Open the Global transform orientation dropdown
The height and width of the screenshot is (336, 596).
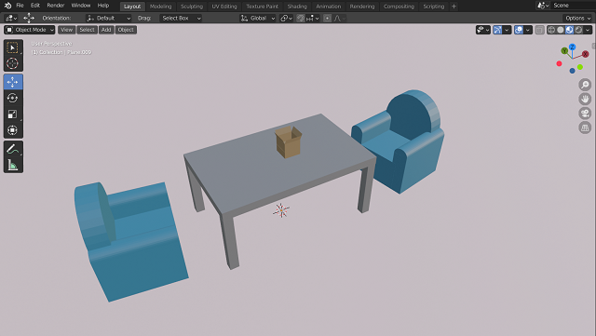[258, 18]
